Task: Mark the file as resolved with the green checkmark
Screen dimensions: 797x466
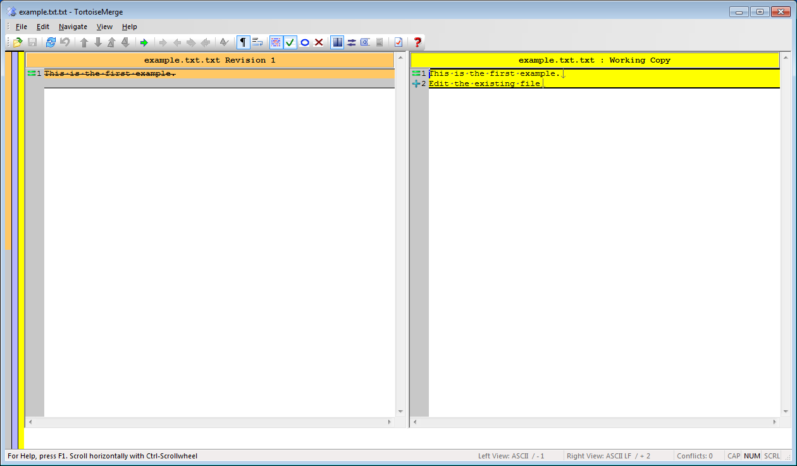Action: click(290, 42)
